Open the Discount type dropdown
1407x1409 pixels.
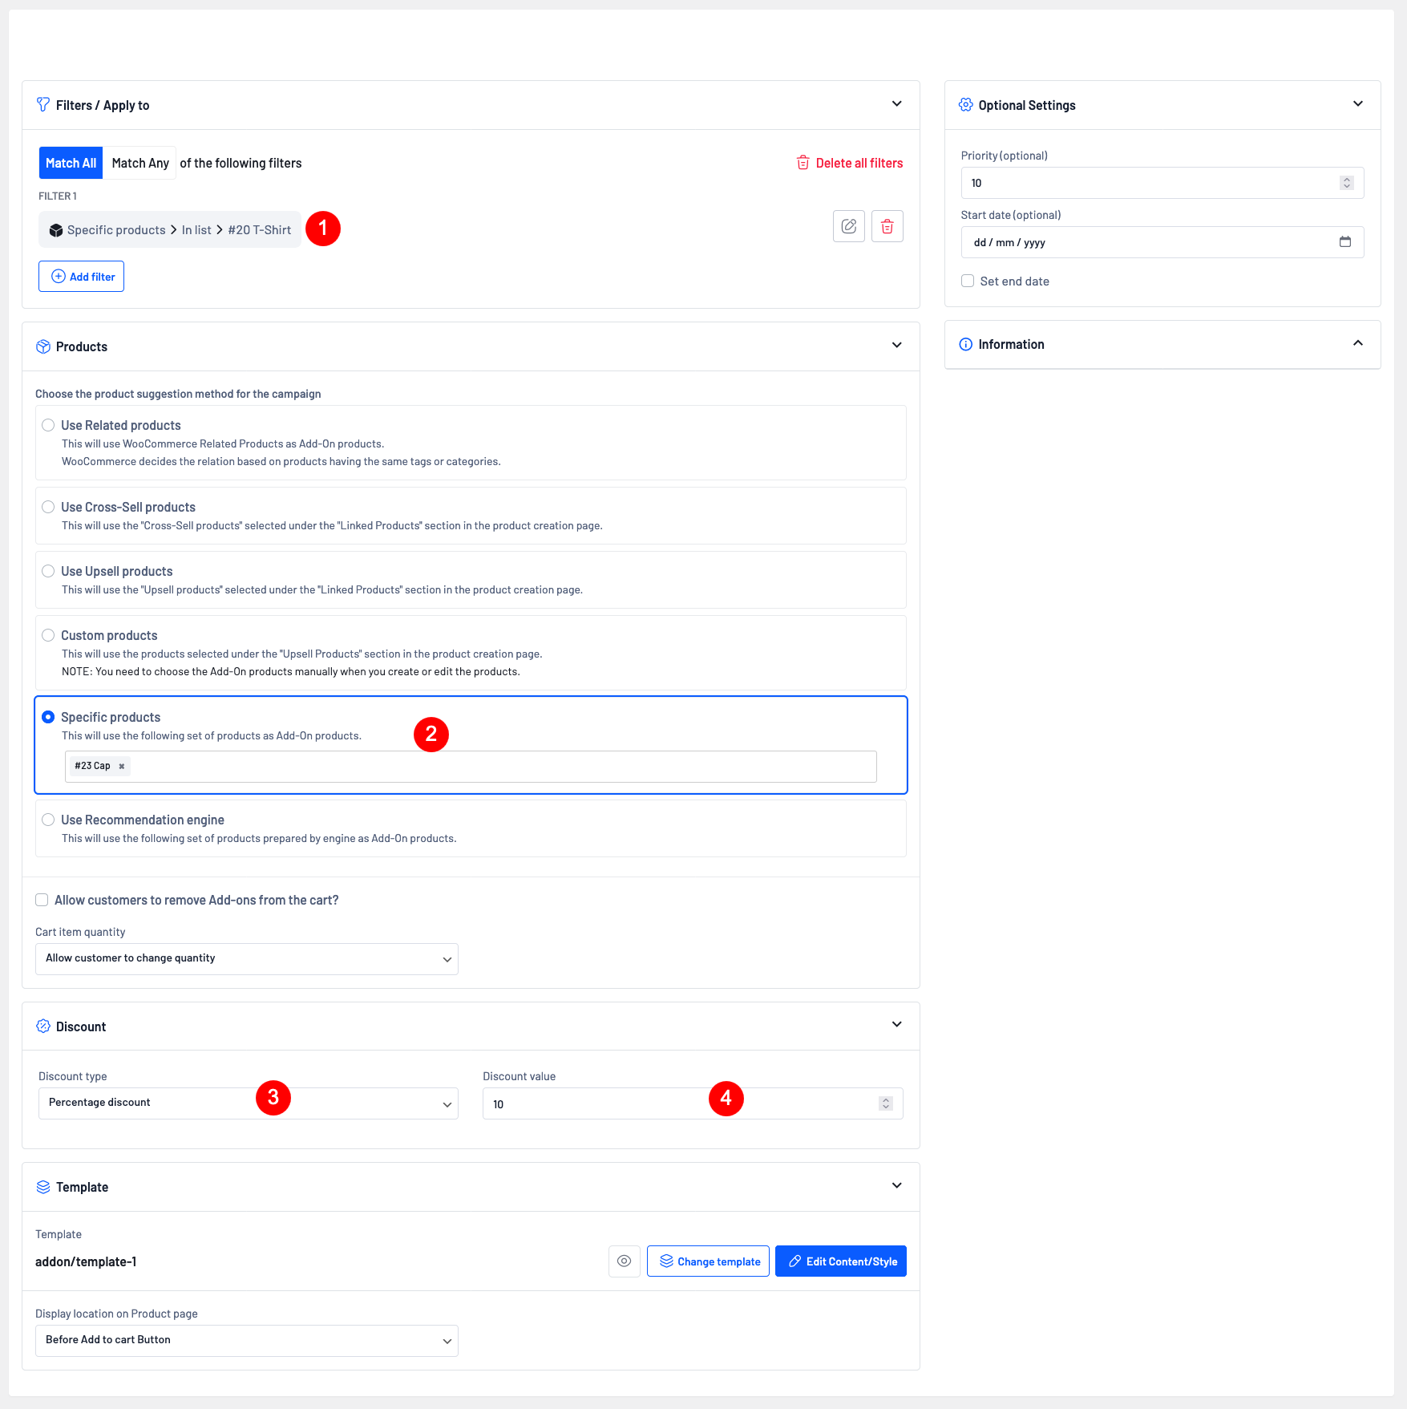(x=248, y=1103)
